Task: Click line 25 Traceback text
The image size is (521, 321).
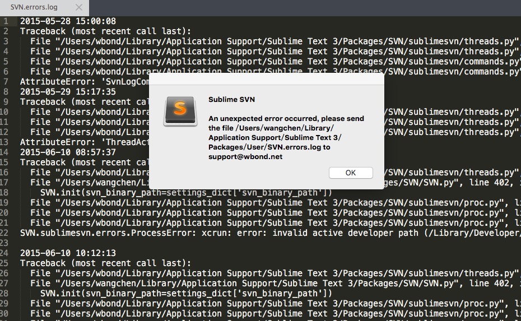Action: pos(106,263)
